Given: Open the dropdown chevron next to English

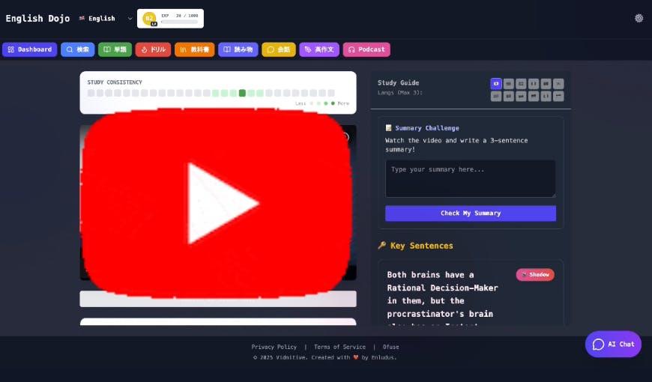Looking at the screenshot, I should click(x=130, y=18).
